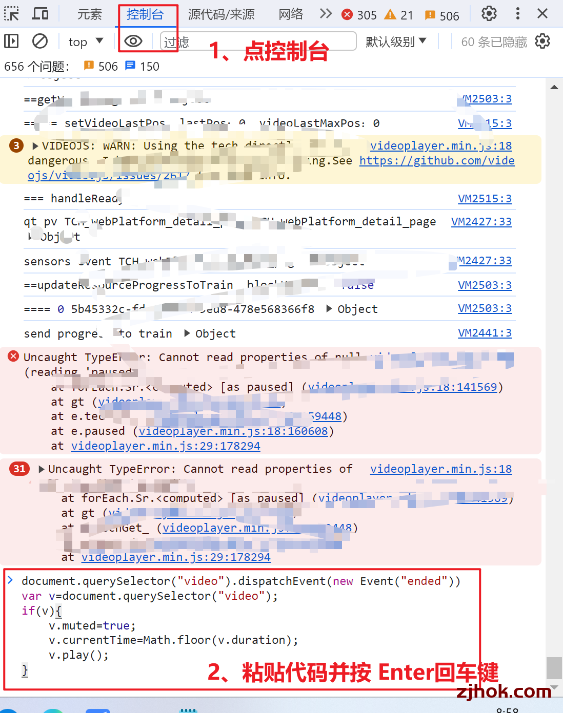Screen dimensions: 563x713
Task: Toggle the live expression eye icon
Action: click(133, 41)
